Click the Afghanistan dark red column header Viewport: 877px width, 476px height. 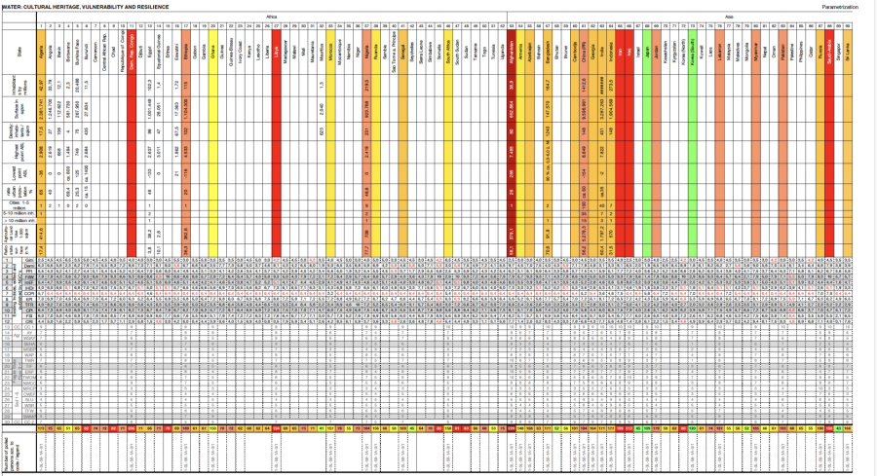coord(513,48)
